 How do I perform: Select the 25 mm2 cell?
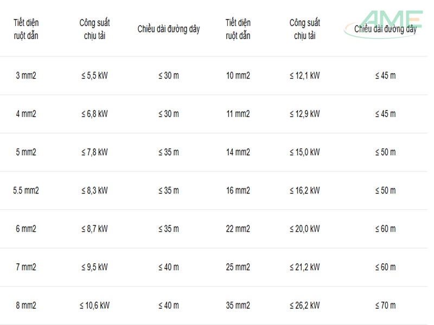[238, 267]
